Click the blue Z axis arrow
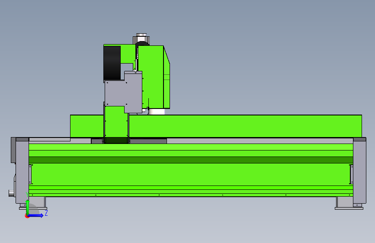This screenshot has height=243, width=375. [x=36, y=215]
